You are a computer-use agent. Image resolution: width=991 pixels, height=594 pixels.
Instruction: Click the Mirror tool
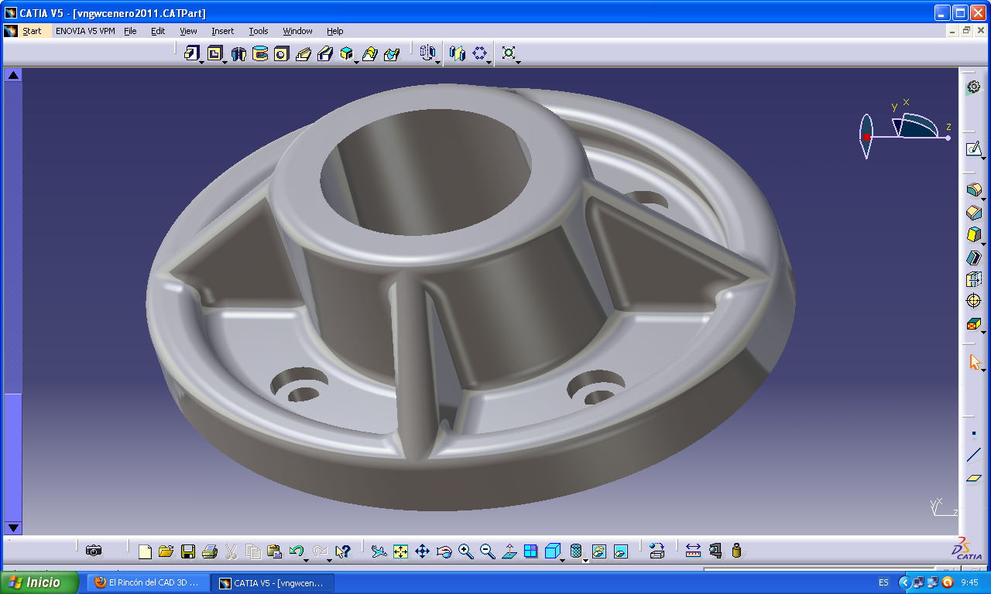point(458,53)
